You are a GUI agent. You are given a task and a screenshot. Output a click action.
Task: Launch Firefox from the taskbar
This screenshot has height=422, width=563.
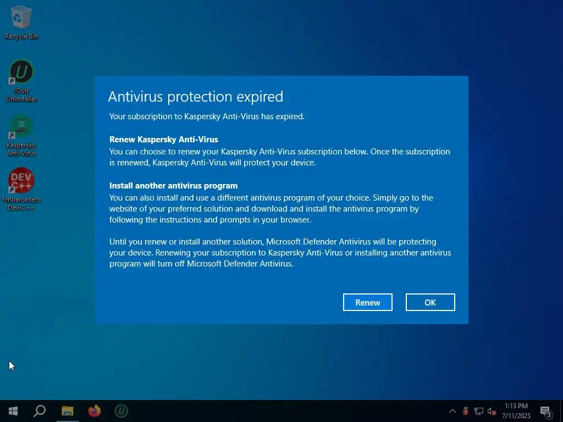pyautogui.click(x=95, y=411)
